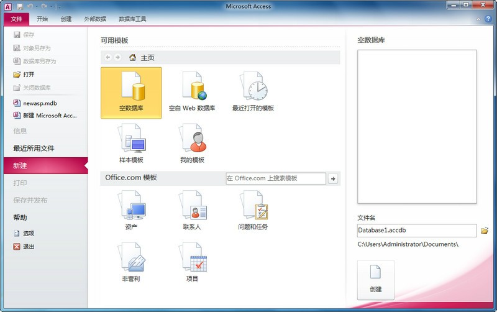497x312 pixels.
Task: Open the 文件 file tab
Action: click(17, 19)
